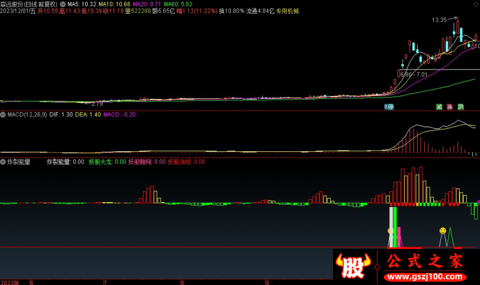The width and height of the screenshot is (480, 285).
Task: Click the 2023年 label on the time axis
Action: point(10,281)
